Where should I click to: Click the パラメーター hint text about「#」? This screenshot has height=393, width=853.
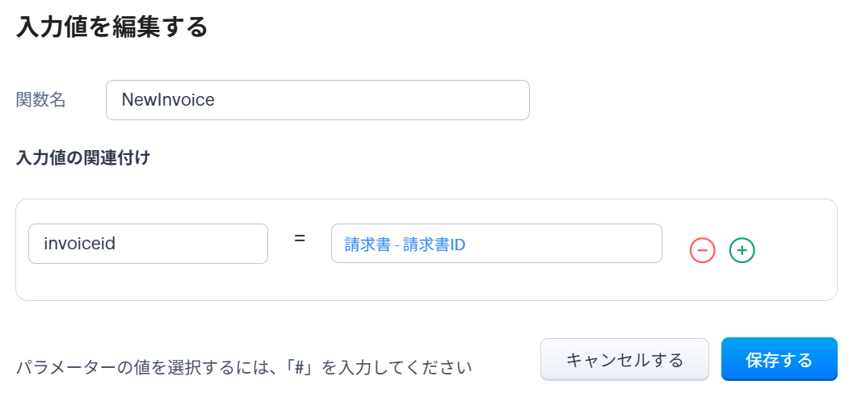point(244,368)
